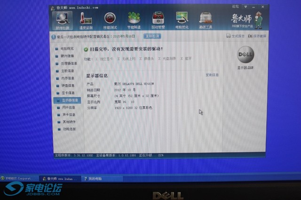
Task: Click the manufacture date 2012 年 10 月
Action: point(125,90)
